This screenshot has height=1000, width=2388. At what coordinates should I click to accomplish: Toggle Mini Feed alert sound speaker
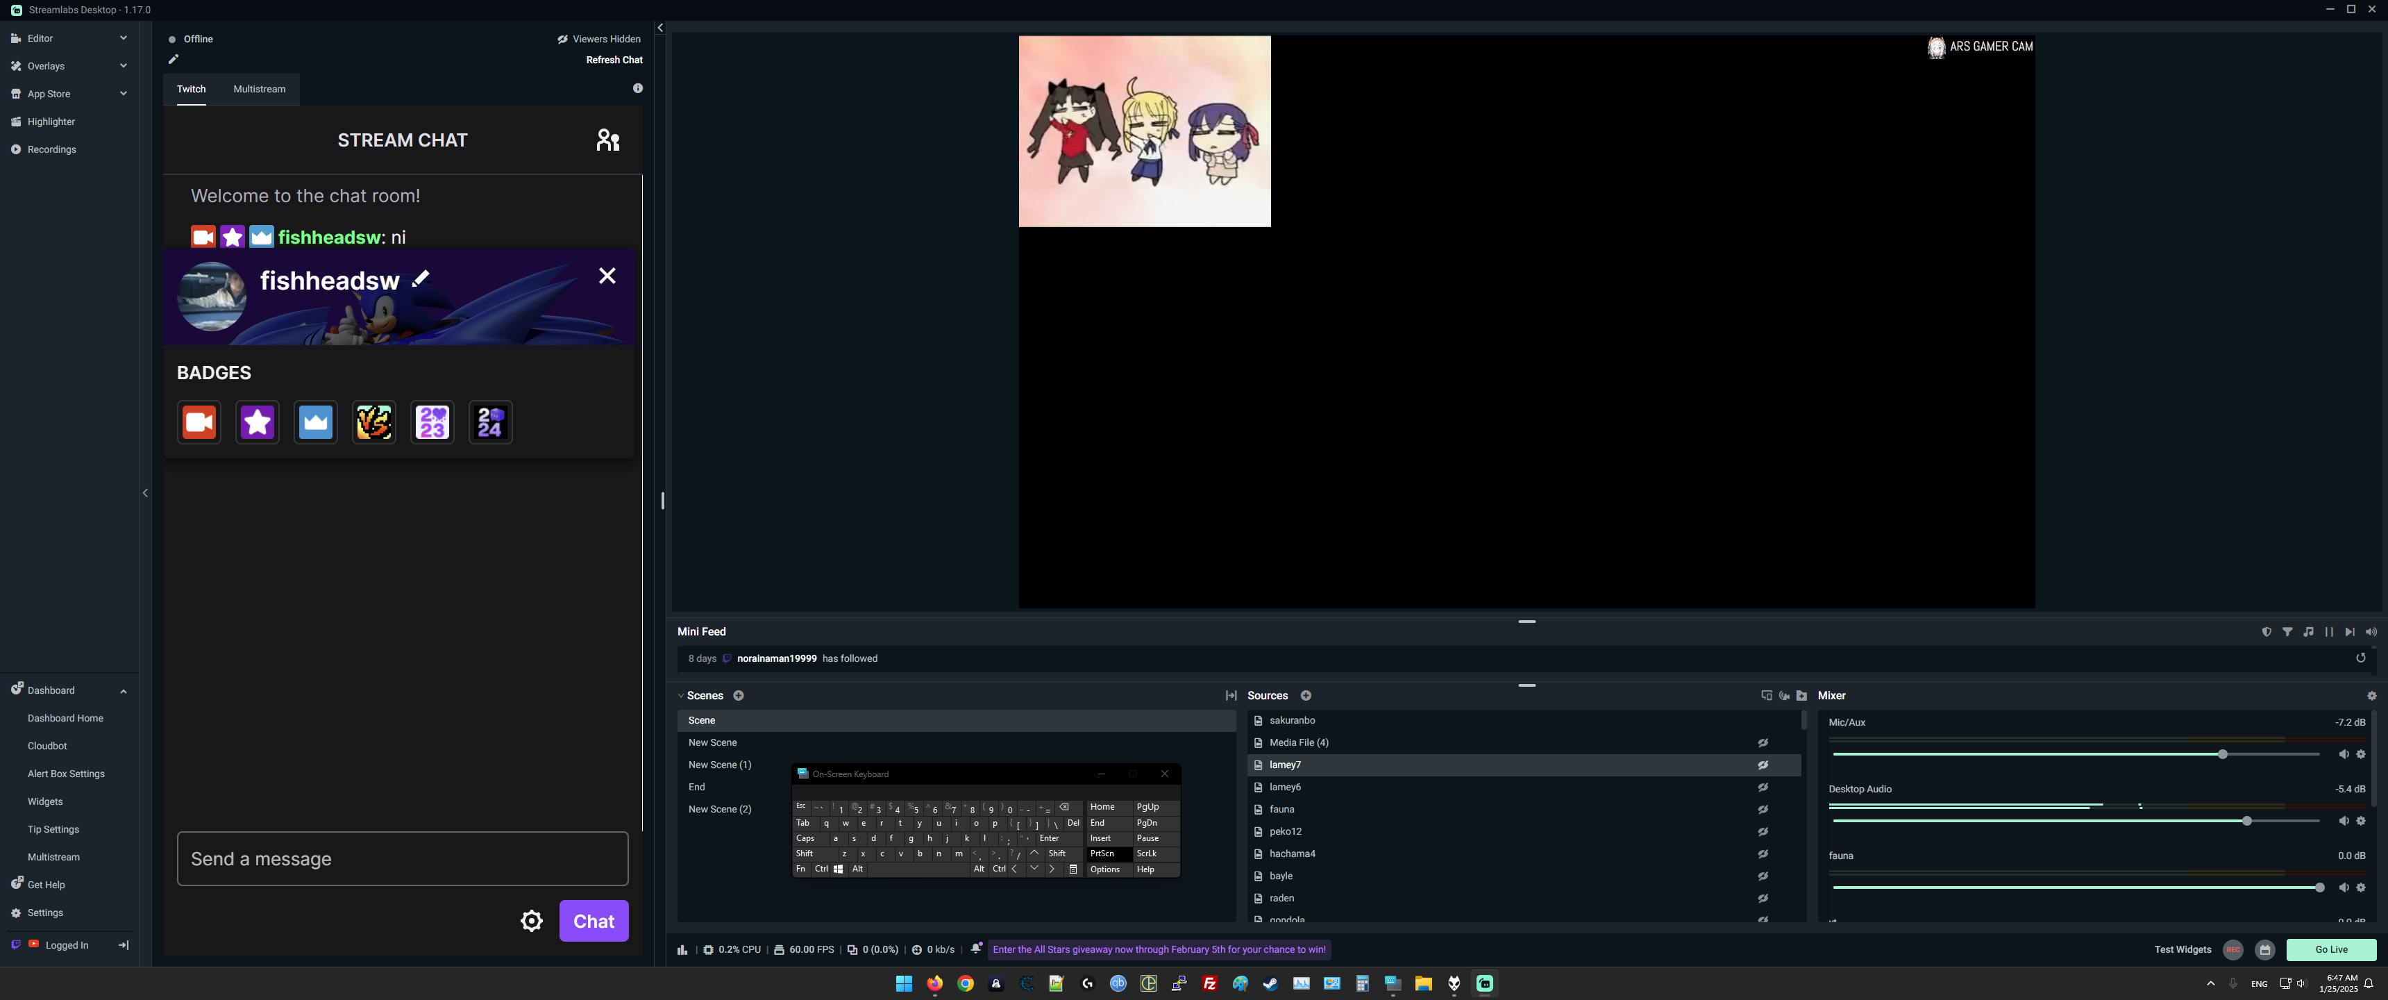point(2371,632)
